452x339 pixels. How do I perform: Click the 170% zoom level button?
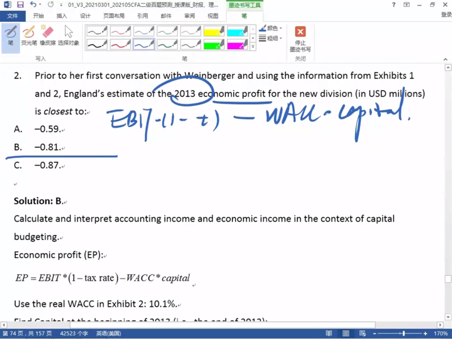click(441, 333)
